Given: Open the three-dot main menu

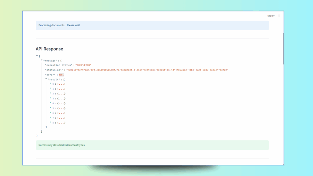Looking at the screenshot, I should [279, 16].
